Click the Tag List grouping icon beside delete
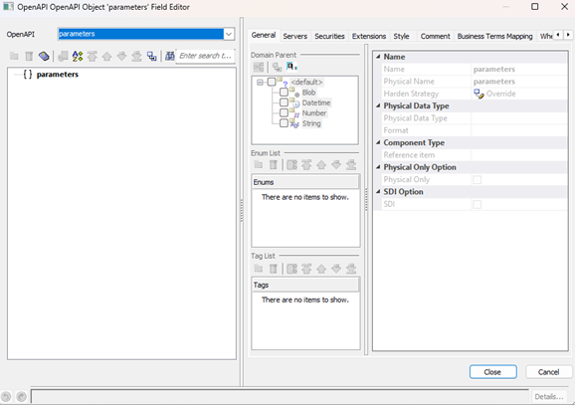 [291, 269]
